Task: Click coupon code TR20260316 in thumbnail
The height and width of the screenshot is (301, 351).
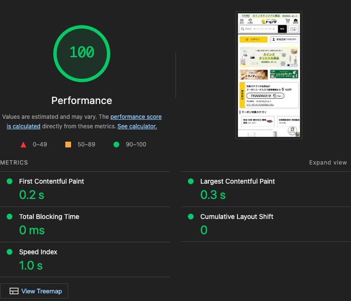Action: coord(260,96)
